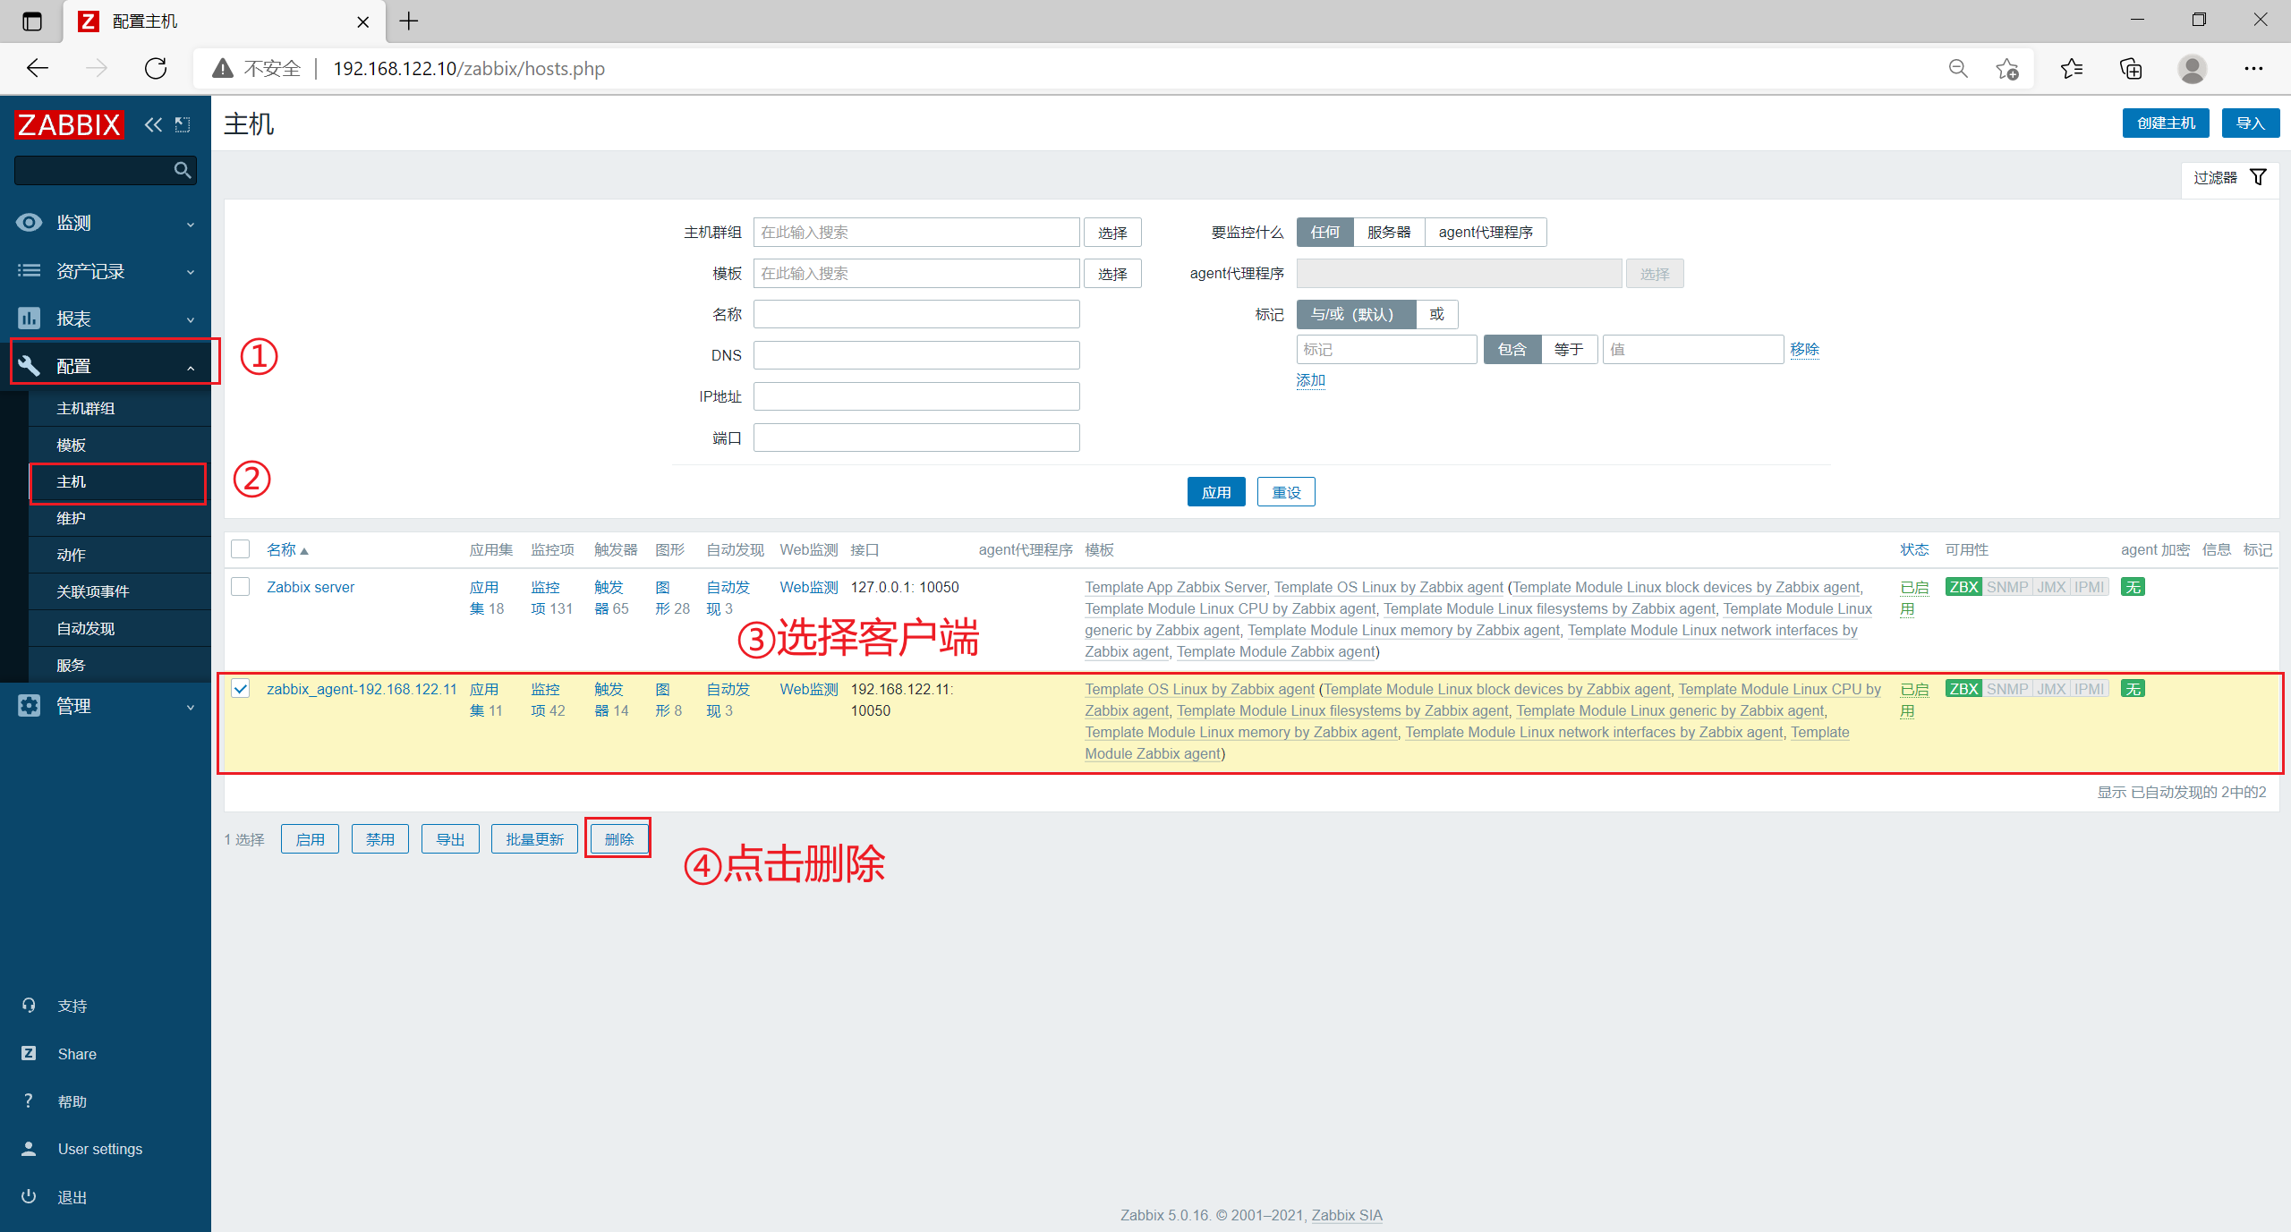Open zabbix_agent-192.168.122.11 host link
The image size is (2291, 1232).
coord(362,689)
